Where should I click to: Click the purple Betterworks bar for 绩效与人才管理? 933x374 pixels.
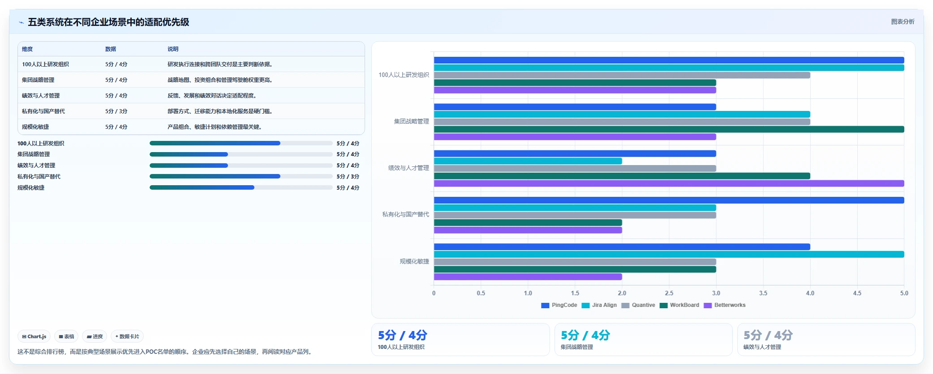(x=669, y=183)
